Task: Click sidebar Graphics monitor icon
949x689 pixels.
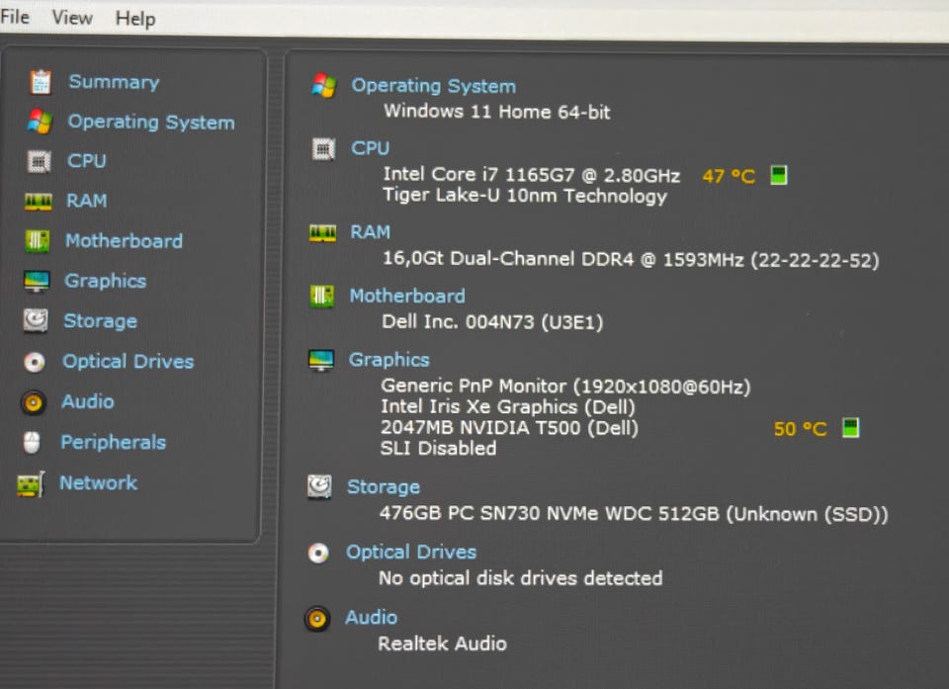Action: [x=37, y=282]
